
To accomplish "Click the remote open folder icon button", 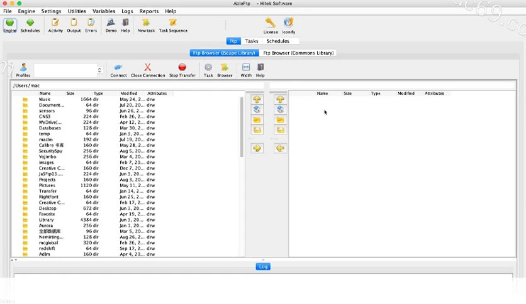I will coord(280,130).
